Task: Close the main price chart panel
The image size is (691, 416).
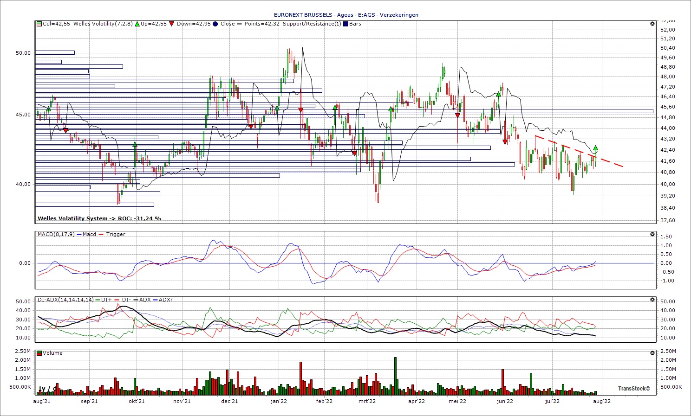Action: 652,24
